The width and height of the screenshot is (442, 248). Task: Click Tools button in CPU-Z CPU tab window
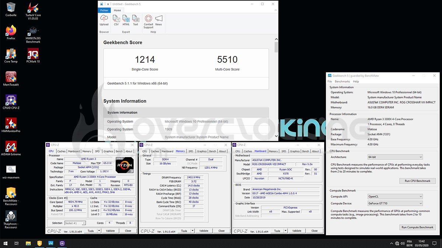[x=90, y=231]
